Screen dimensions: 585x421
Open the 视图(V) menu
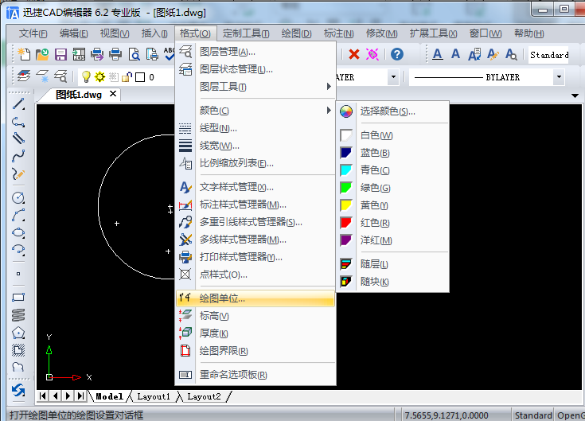115,33
